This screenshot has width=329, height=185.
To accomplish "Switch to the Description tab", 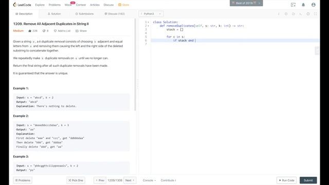I will [24, 14].
